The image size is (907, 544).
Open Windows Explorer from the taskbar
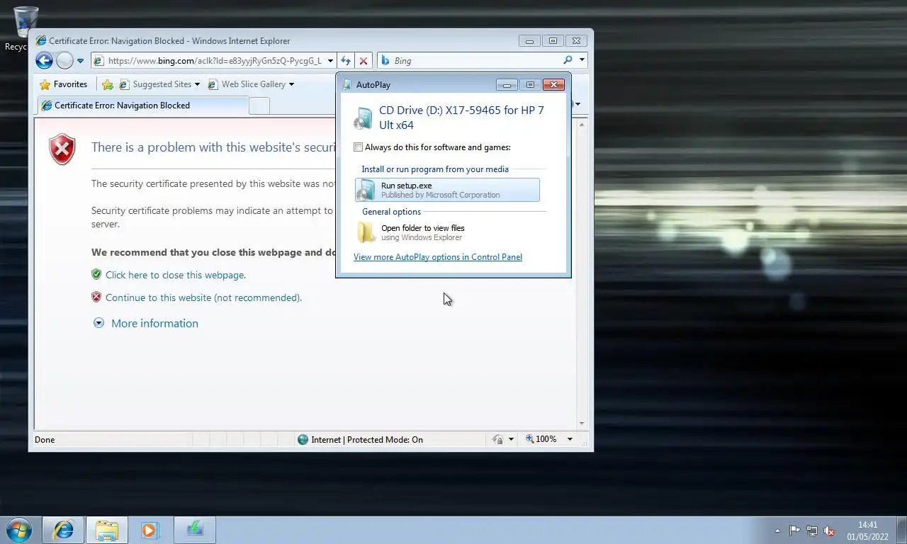point(107,530)
